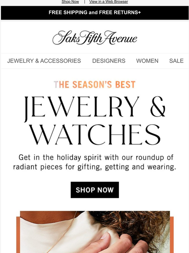
Task: Open View in a Web Browser link
Action: coord(109,2)
